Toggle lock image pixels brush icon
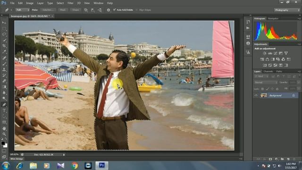302x170 pixels. pos(268,89)
